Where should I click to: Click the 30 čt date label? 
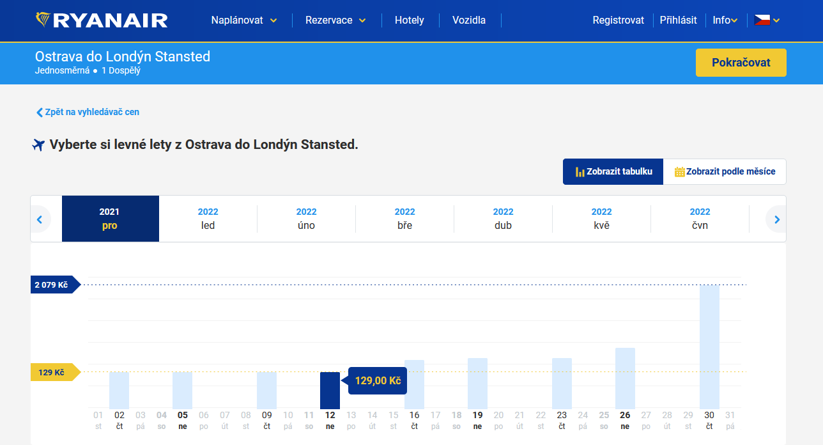pos(709,421)
